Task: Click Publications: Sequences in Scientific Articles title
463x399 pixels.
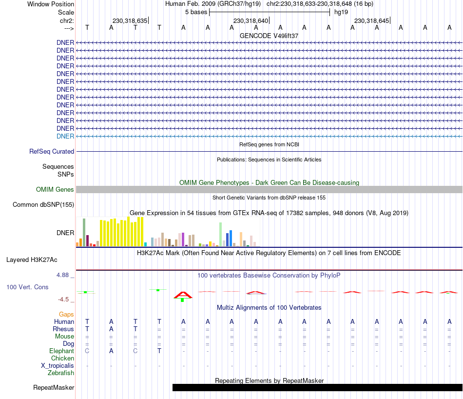Action: pos(269,160)
